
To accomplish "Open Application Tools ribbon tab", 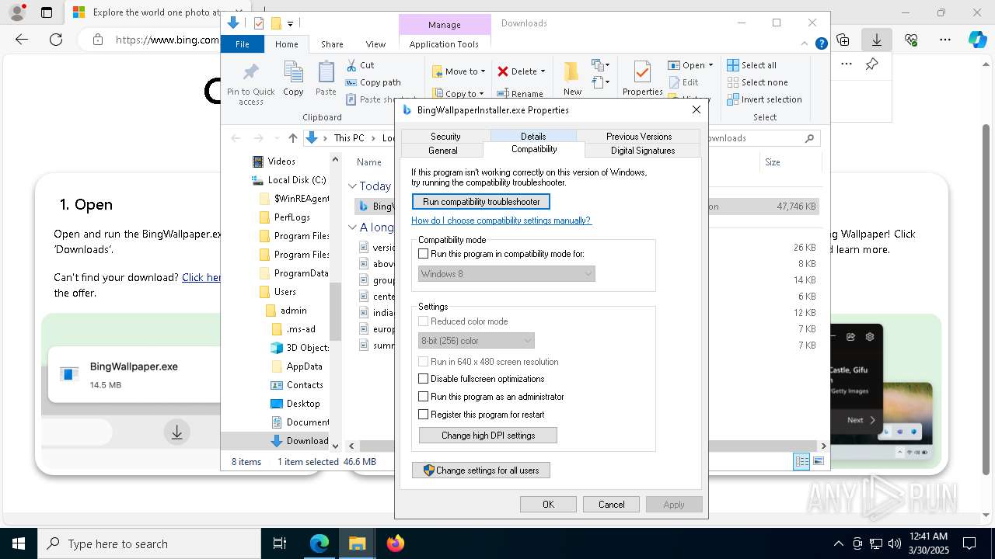I will pyautogui.click(x=444, y=44).
